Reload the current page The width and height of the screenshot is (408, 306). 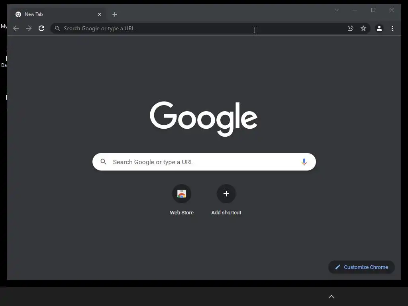(41, 28)
